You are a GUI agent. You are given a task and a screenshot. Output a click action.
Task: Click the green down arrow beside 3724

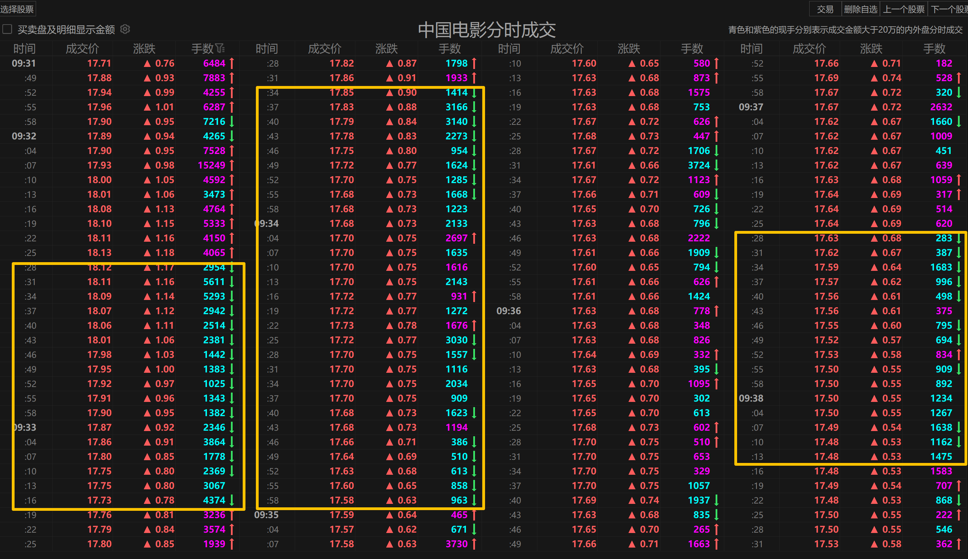coord(716,165)
